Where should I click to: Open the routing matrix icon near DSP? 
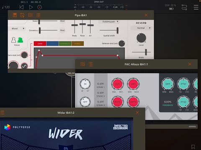(184, 7)
